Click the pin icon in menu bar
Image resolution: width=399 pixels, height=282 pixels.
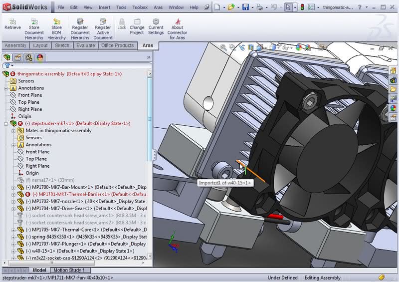point(206,7)
